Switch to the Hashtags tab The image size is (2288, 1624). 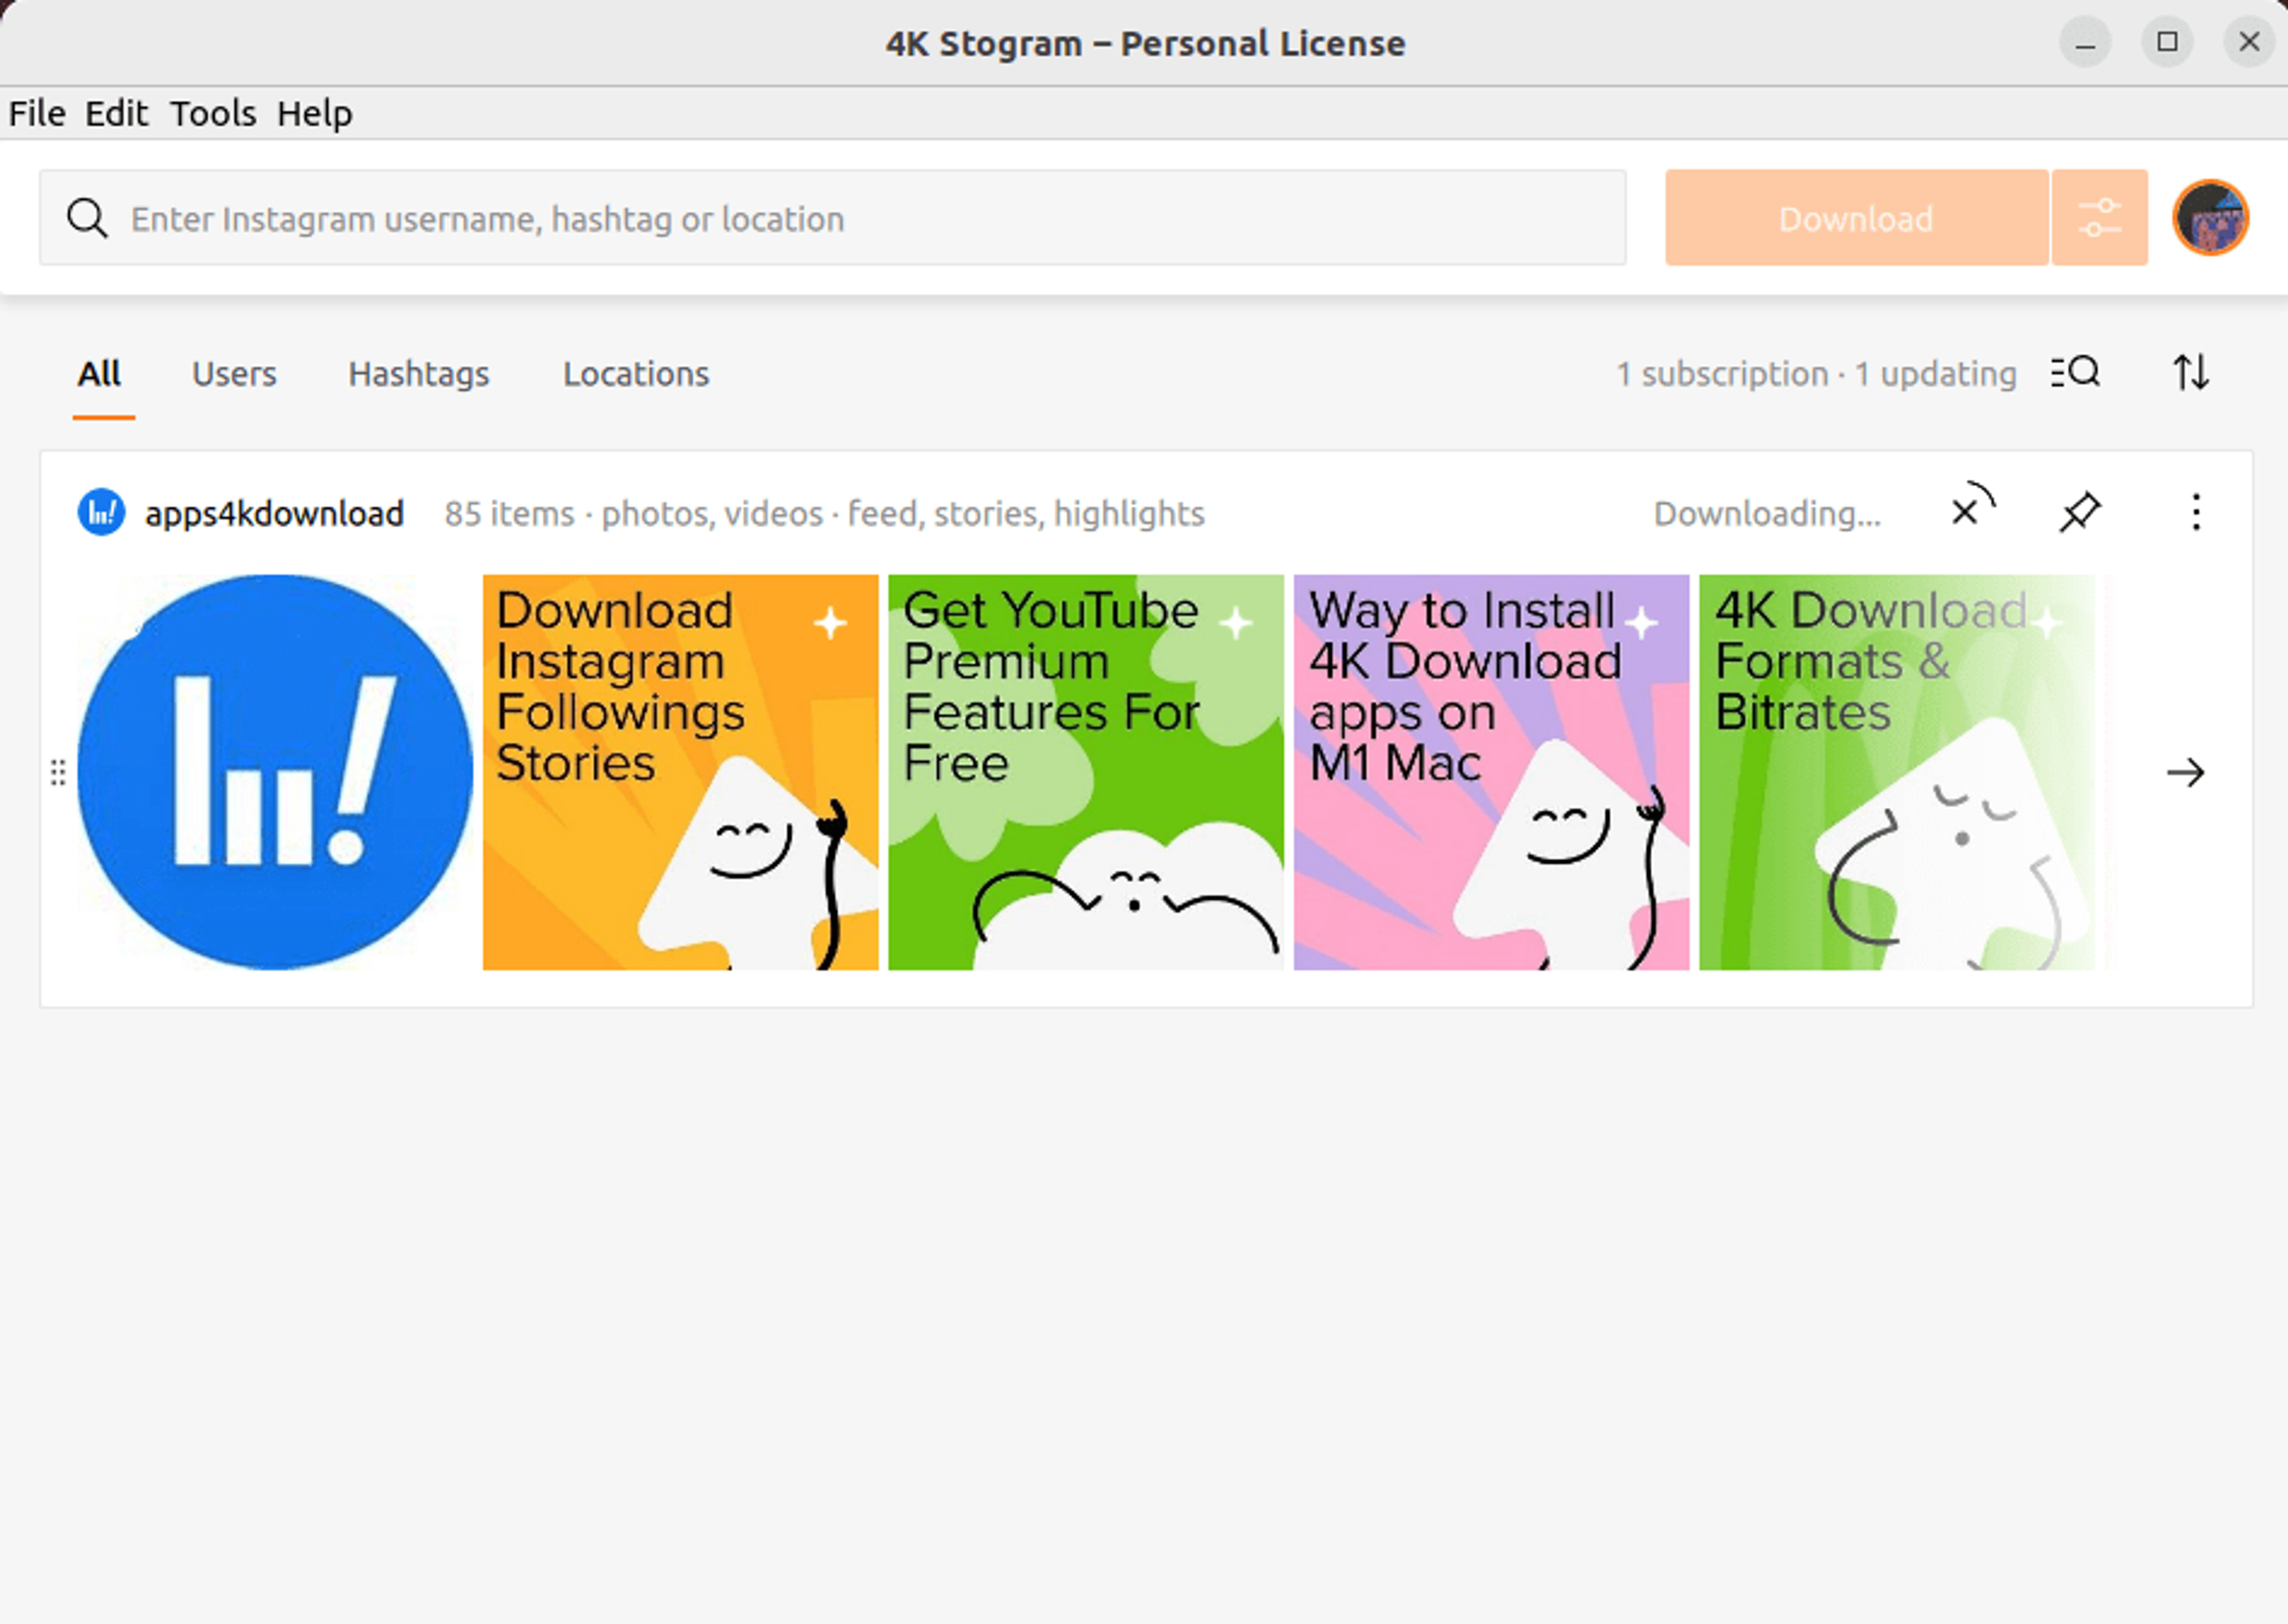[x=418, y=374]
